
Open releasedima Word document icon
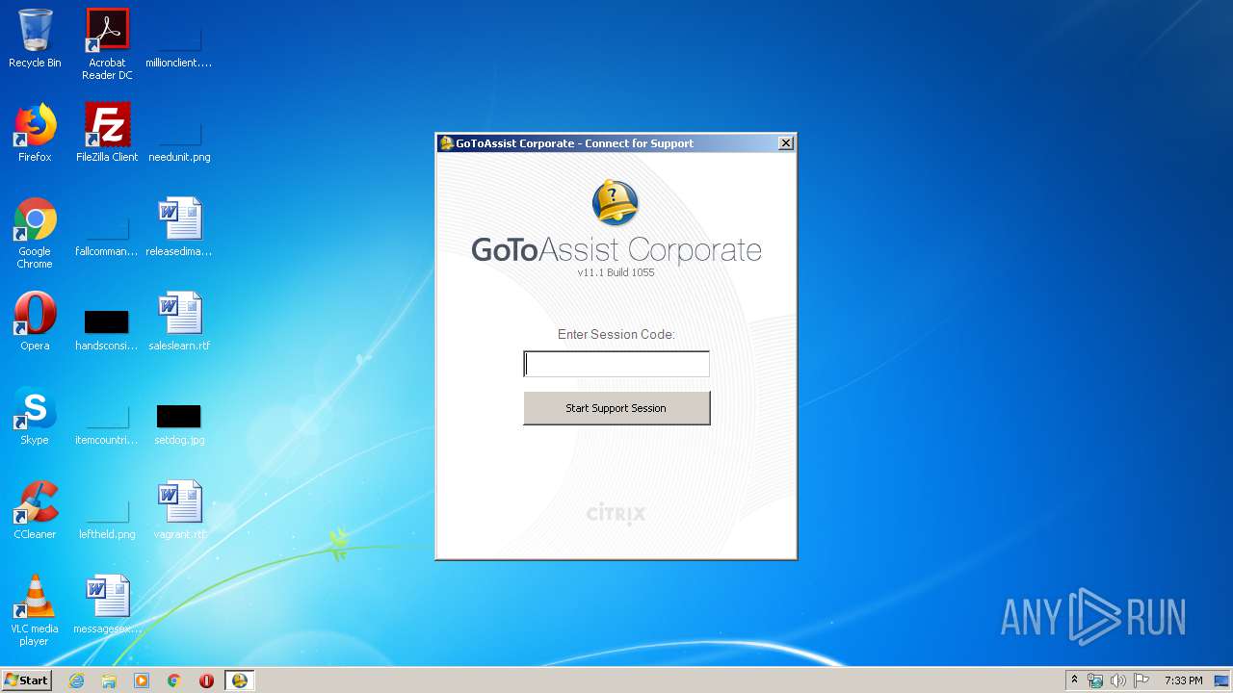pyautogui.click(x=179, y=227)
